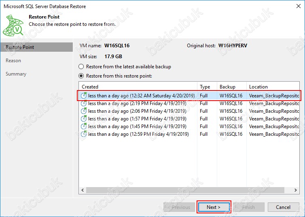Select row 'less than a day ago (1:57 PM Friday 4/19/2019)'
This screenshot has width=305, height=217.
click(189, 119)
